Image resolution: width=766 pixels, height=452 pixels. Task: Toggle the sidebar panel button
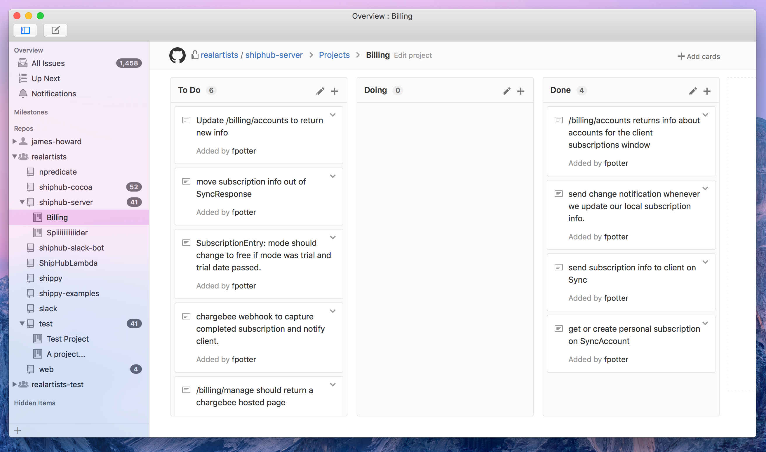click(x=25, y=30)
